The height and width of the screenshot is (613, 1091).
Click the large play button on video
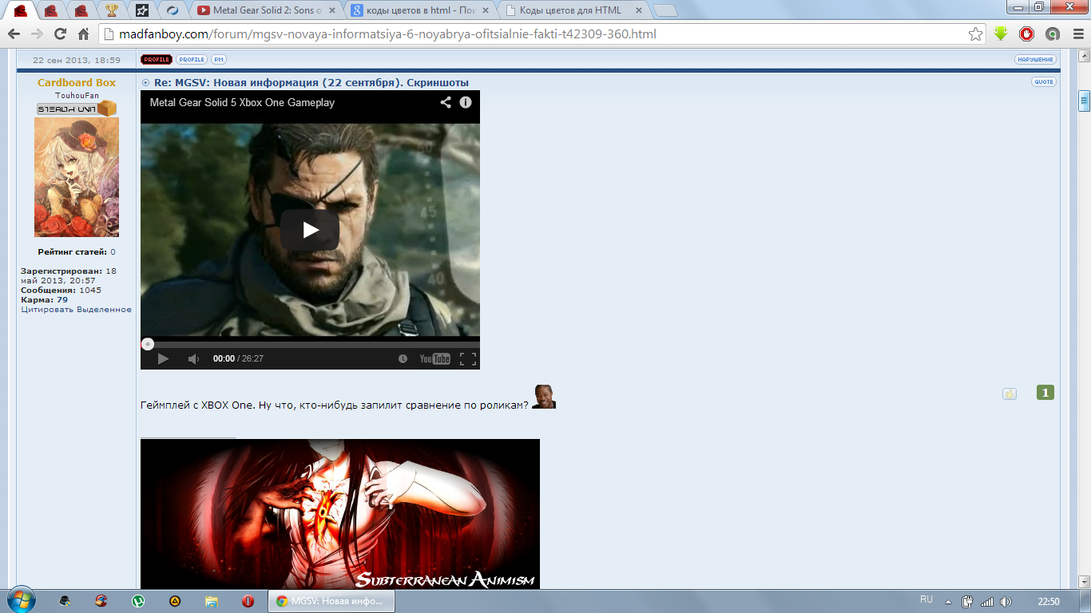(x=310, y=231)
